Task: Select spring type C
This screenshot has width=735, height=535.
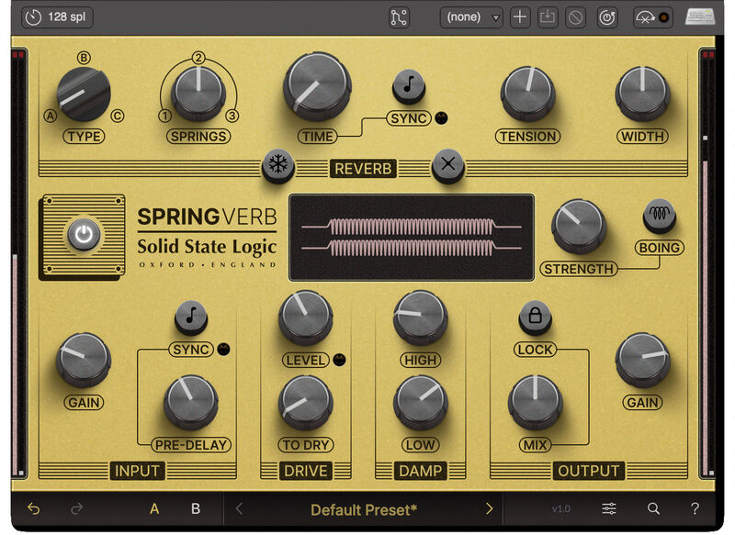Action: pyautogui.click(x=118, y=116)
